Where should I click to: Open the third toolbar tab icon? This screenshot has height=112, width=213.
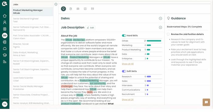(x=78, y=9)
